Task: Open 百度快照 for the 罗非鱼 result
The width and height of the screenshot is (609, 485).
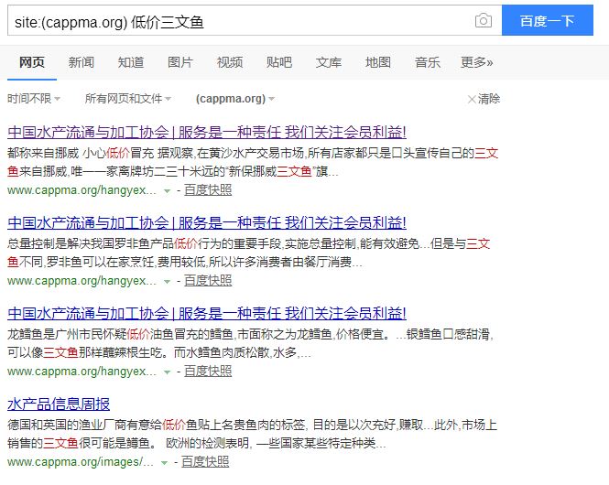Action: point(208,281)
